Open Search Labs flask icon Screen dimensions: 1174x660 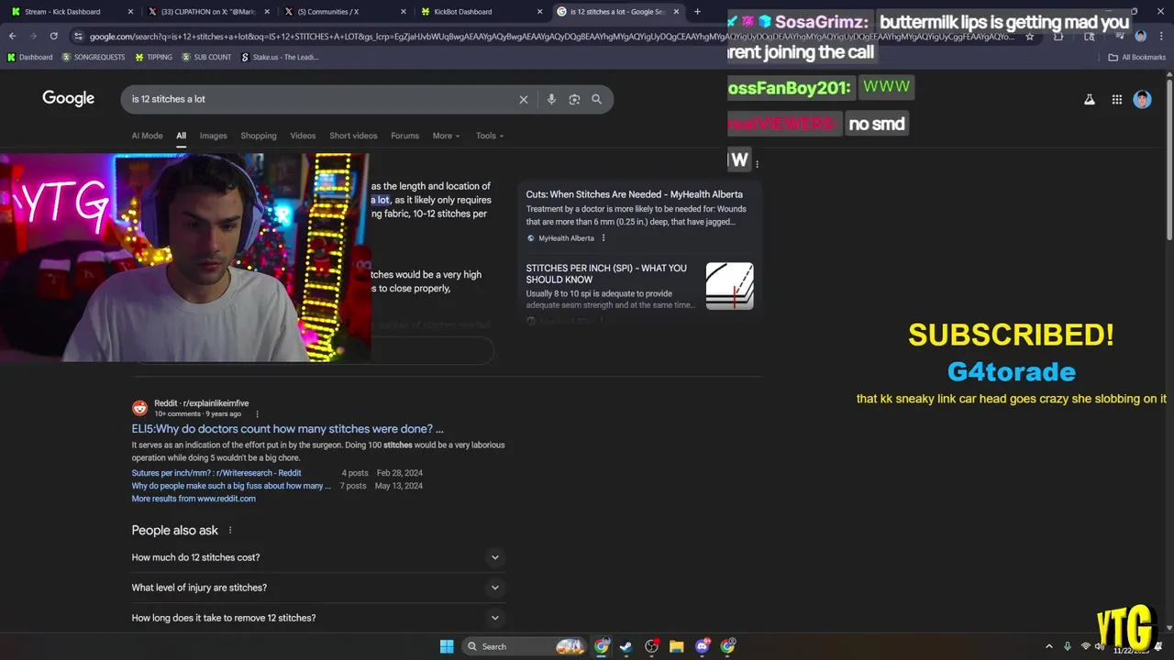click(x=1090, y=99)
